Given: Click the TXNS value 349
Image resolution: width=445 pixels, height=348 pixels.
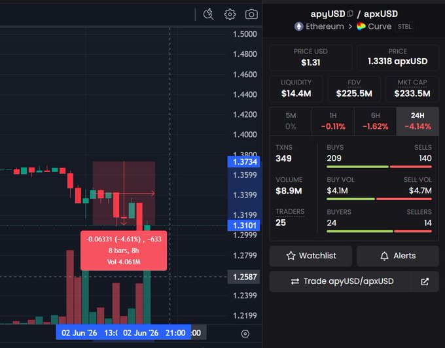Looking at the screenshot, I should [283, 158].
